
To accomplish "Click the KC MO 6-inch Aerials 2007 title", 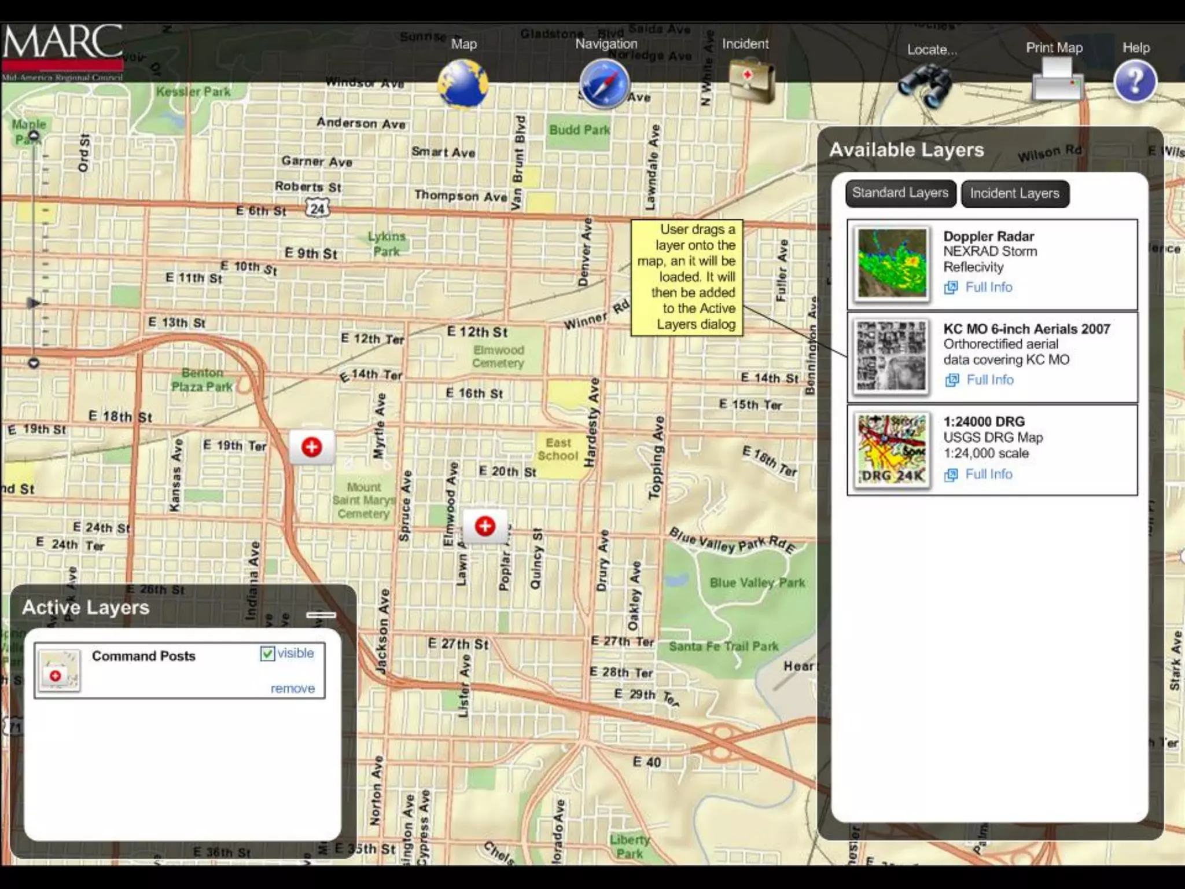I will click(1026, 329).
